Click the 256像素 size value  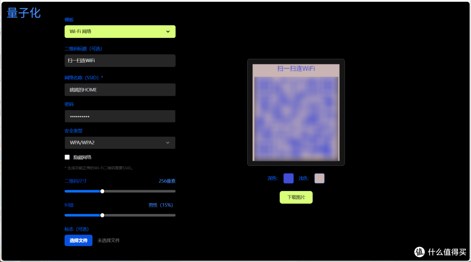pyautogui.click(x=167, y=181)
